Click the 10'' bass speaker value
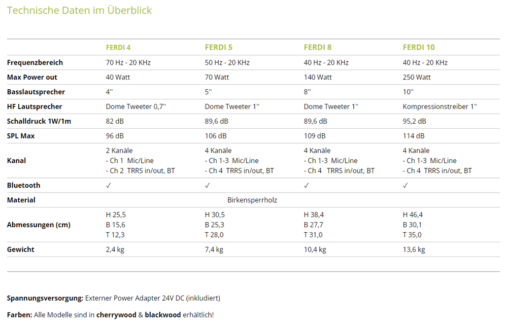Screen dimensions: 507x324 pyautogui.click(x=408, y=92)
